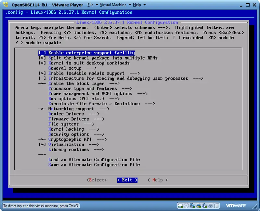This screenshot has width=260, height=211.
Task: Click the active printer icon with green dot
Action: coord(198,206)
